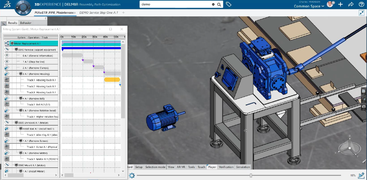Click the Share arrow icon
The width and height of the screenshot is (367, 180).
[x=351, y=4]
